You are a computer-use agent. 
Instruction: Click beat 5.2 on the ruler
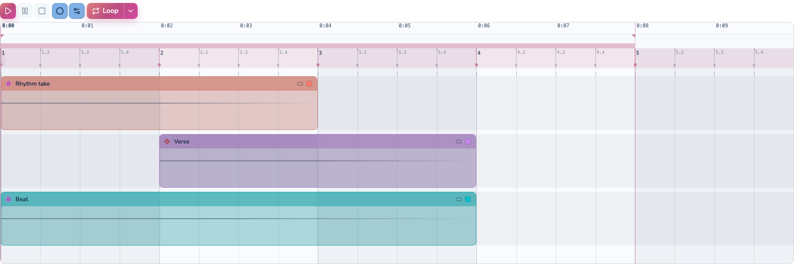(x=680, y=52)
